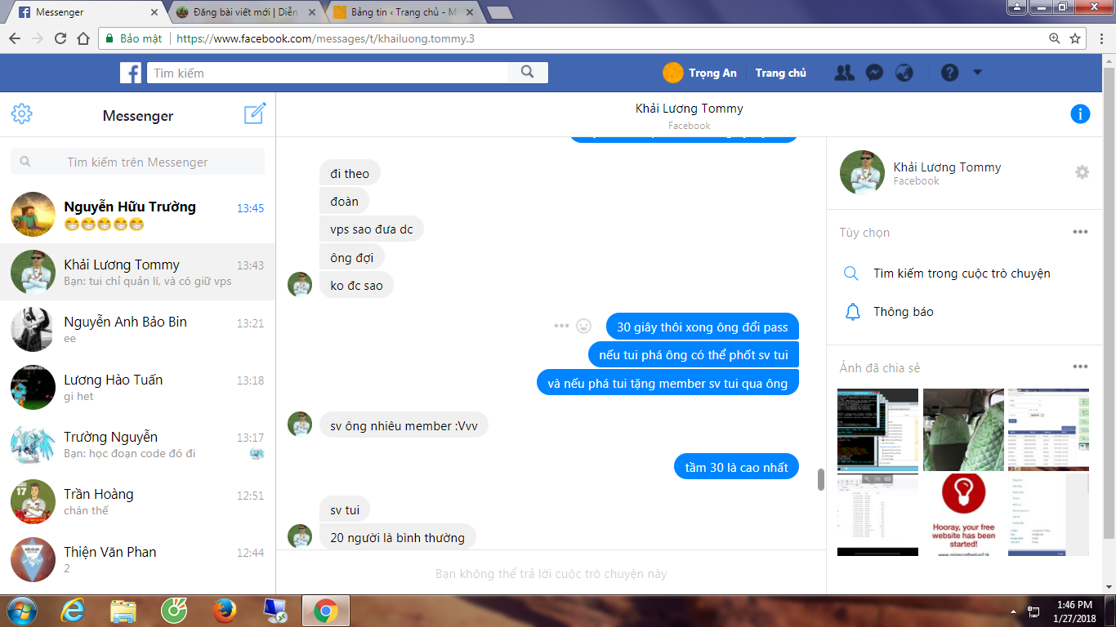Go to Trang chủ home link
Screen dimensions: 1116x627
pos(780,73)
